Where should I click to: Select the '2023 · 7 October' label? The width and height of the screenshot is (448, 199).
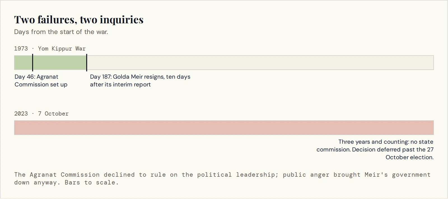(x=41, y=114)
